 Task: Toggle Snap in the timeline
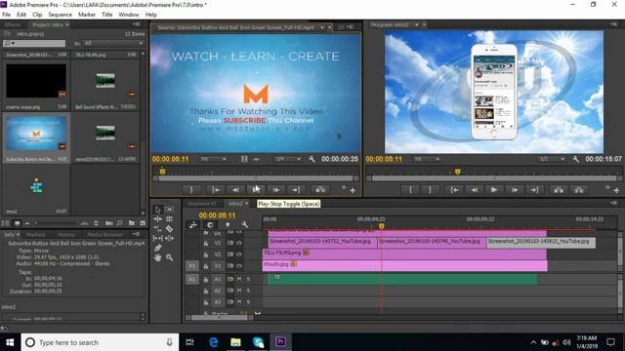[211, 224]
